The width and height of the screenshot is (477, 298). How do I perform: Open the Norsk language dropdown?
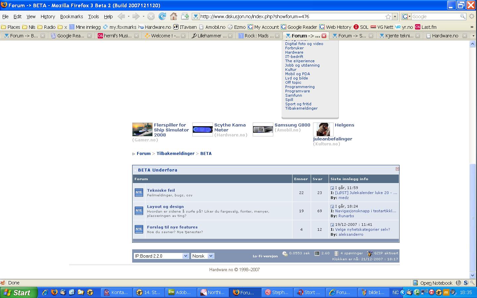click(x=203, y=256)
